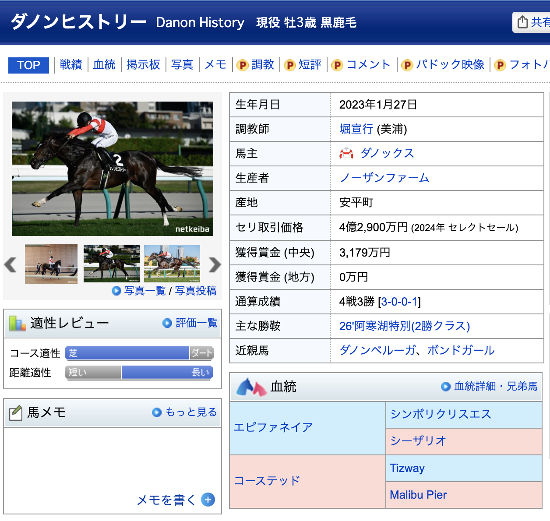Open the 写真投稿 photo upload link
This screenshot has height=521, width=550.
pos(196,291)
